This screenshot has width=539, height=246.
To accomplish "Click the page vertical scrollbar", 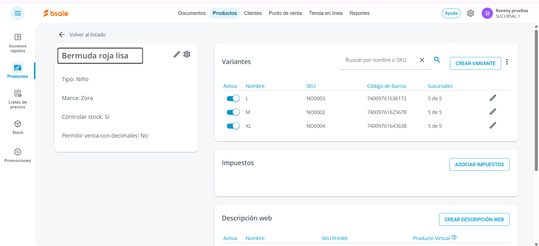I will pyautogui.click(x=536, y=101).
